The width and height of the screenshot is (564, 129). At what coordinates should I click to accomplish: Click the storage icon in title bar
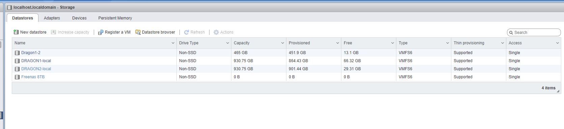(9, 7)
